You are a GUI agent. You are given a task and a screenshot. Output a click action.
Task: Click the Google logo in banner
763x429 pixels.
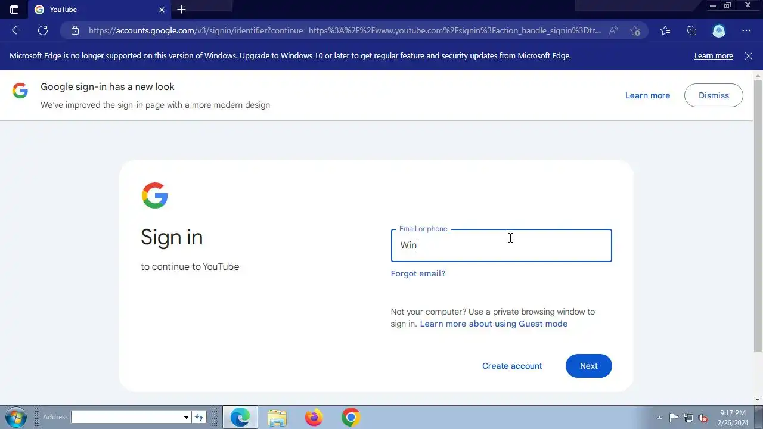(x=20, y=91)
